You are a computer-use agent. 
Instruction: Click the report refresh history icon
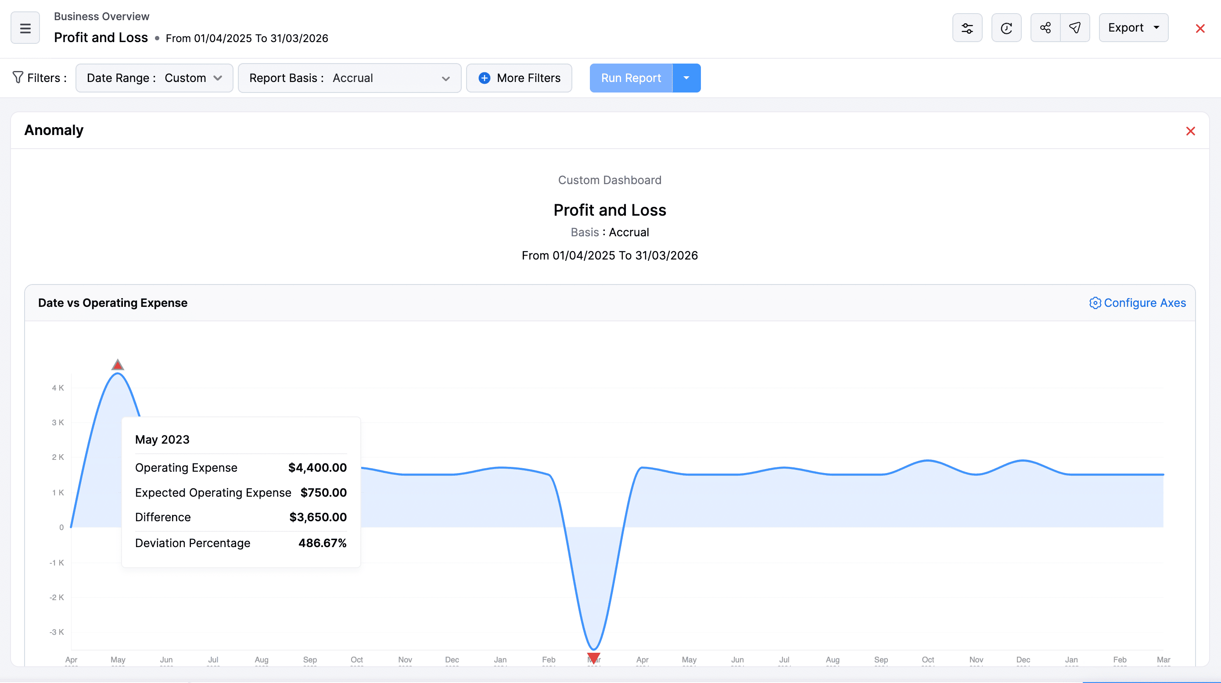(x=1007, y=28)
